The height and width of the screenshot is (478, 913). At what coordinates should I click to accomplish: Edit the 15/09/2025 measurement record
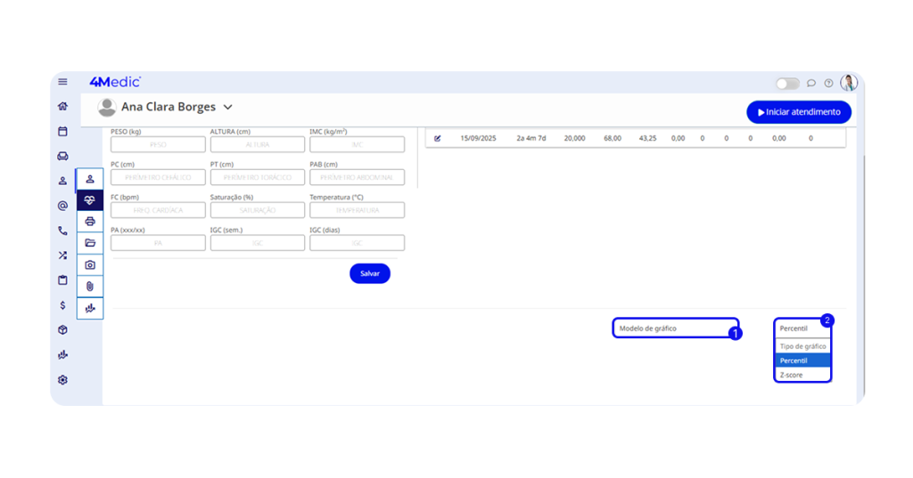tap(438, 139)
